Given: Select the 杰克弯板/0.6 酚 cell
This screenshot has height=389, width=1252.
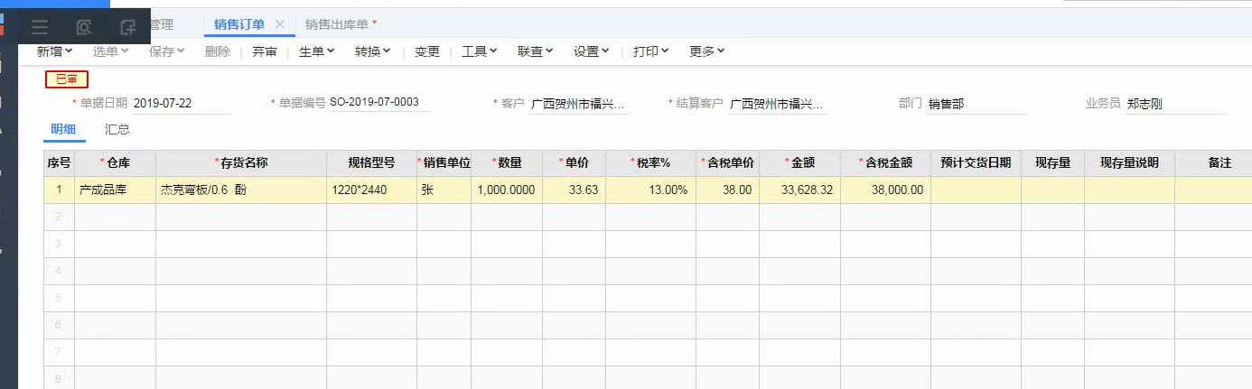Looking at the screenshot, I should click(x=241, y=190).
